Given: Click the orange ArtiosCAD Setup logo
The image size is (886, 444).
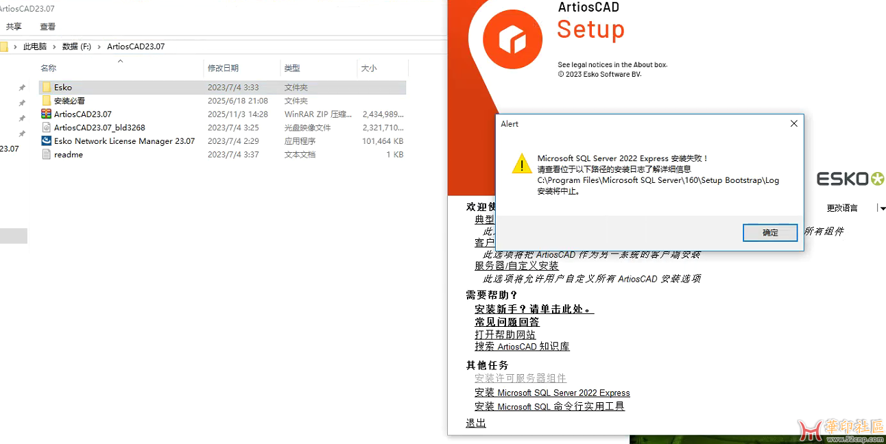Looking at the screenshot, I should [x=511, y=34].
